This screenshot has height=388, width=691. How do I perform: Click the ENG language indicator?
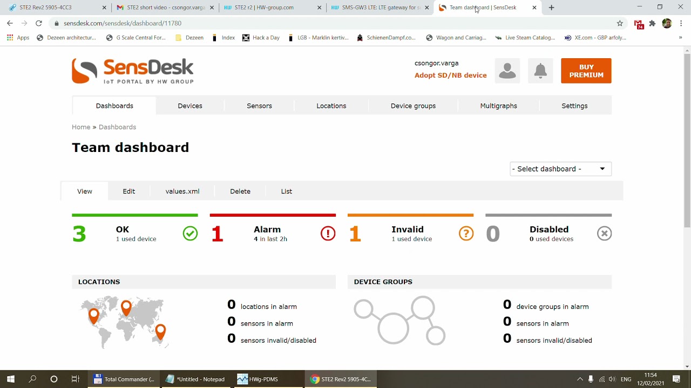[626, 379]
